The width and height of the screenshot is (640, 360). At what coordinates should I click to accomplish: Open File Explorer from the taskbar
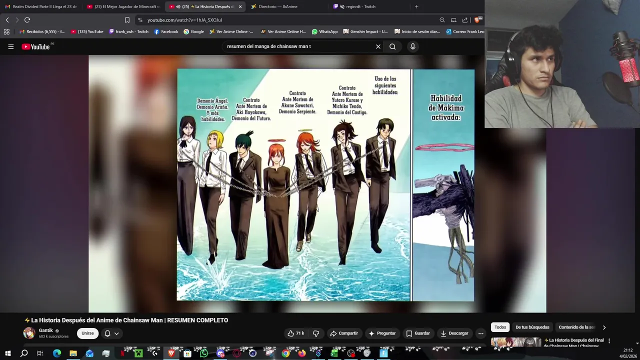point(73,353)
